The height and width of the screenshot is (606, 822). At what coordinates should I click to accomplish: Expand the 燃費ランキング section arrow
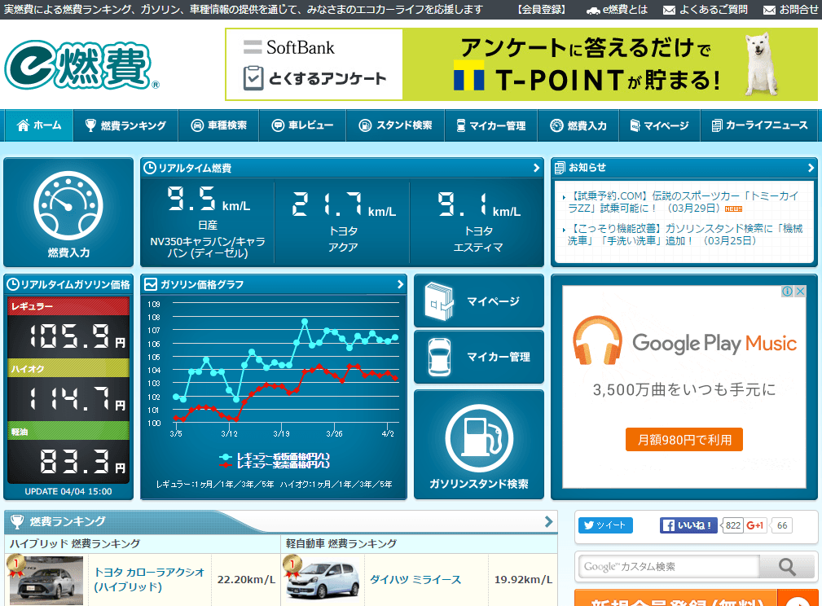coord(548,521)
